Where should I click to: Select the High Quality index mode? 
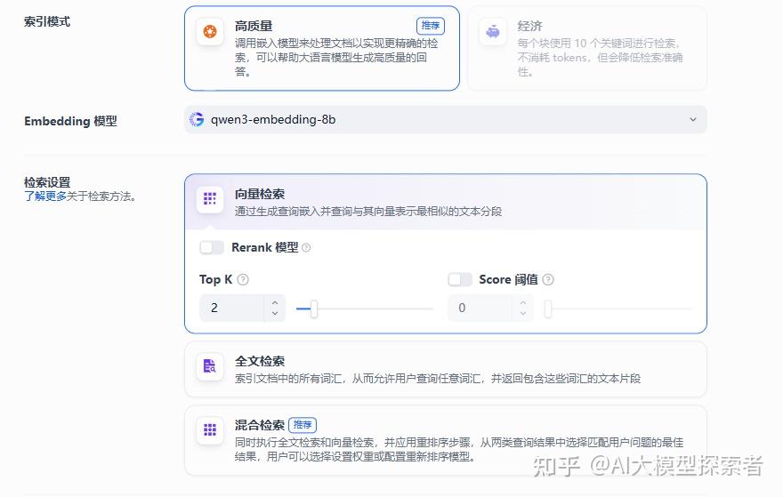pos(321,49)
